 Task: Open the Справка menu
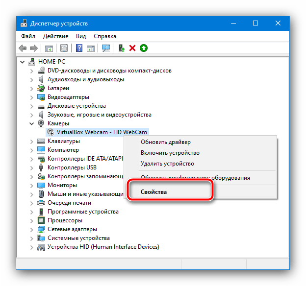pyautogui.click(x=105, y=36)
